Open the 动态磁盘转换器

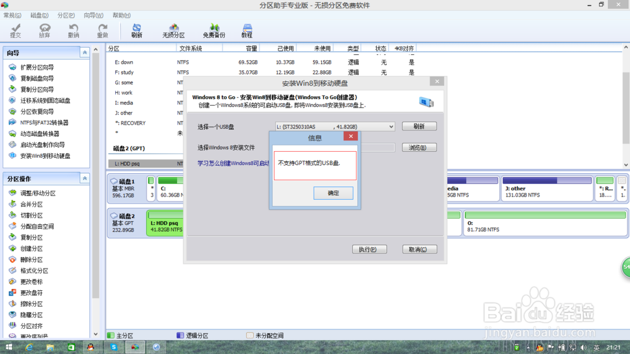click(39, 134)
